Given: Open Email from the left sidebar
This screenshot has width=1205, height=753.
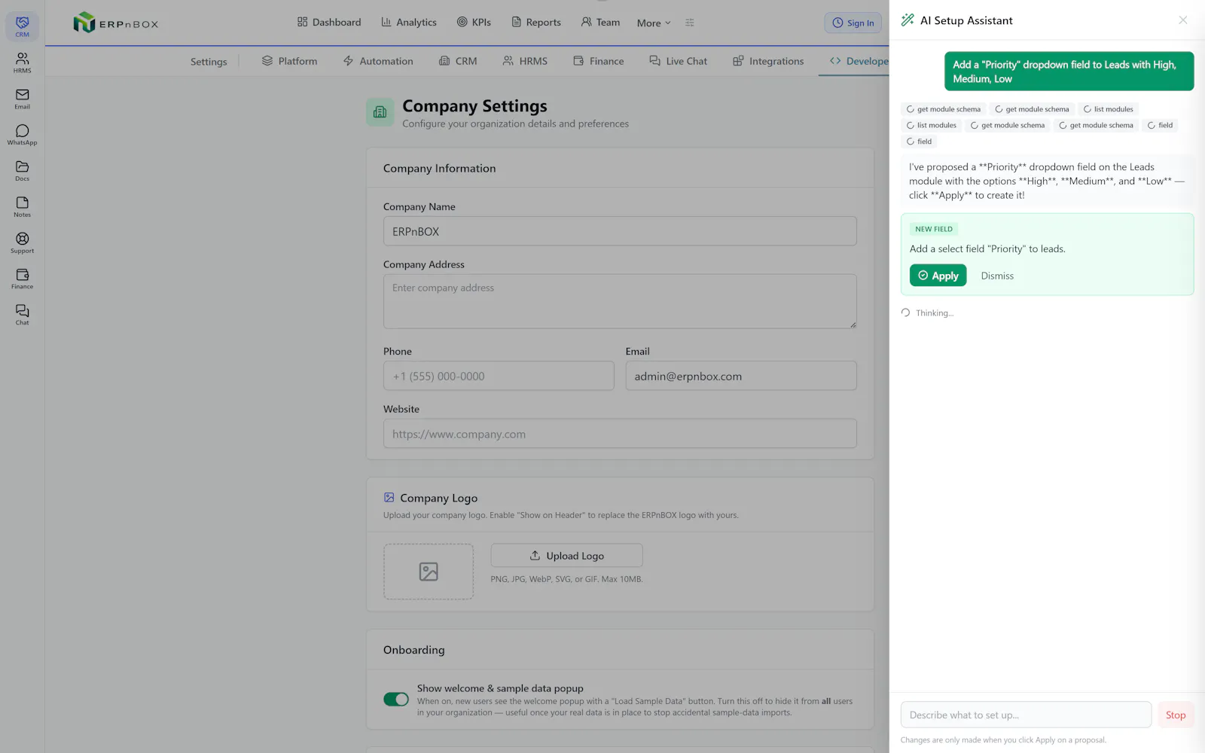Looking at the screenshot, I should point(22,99).
